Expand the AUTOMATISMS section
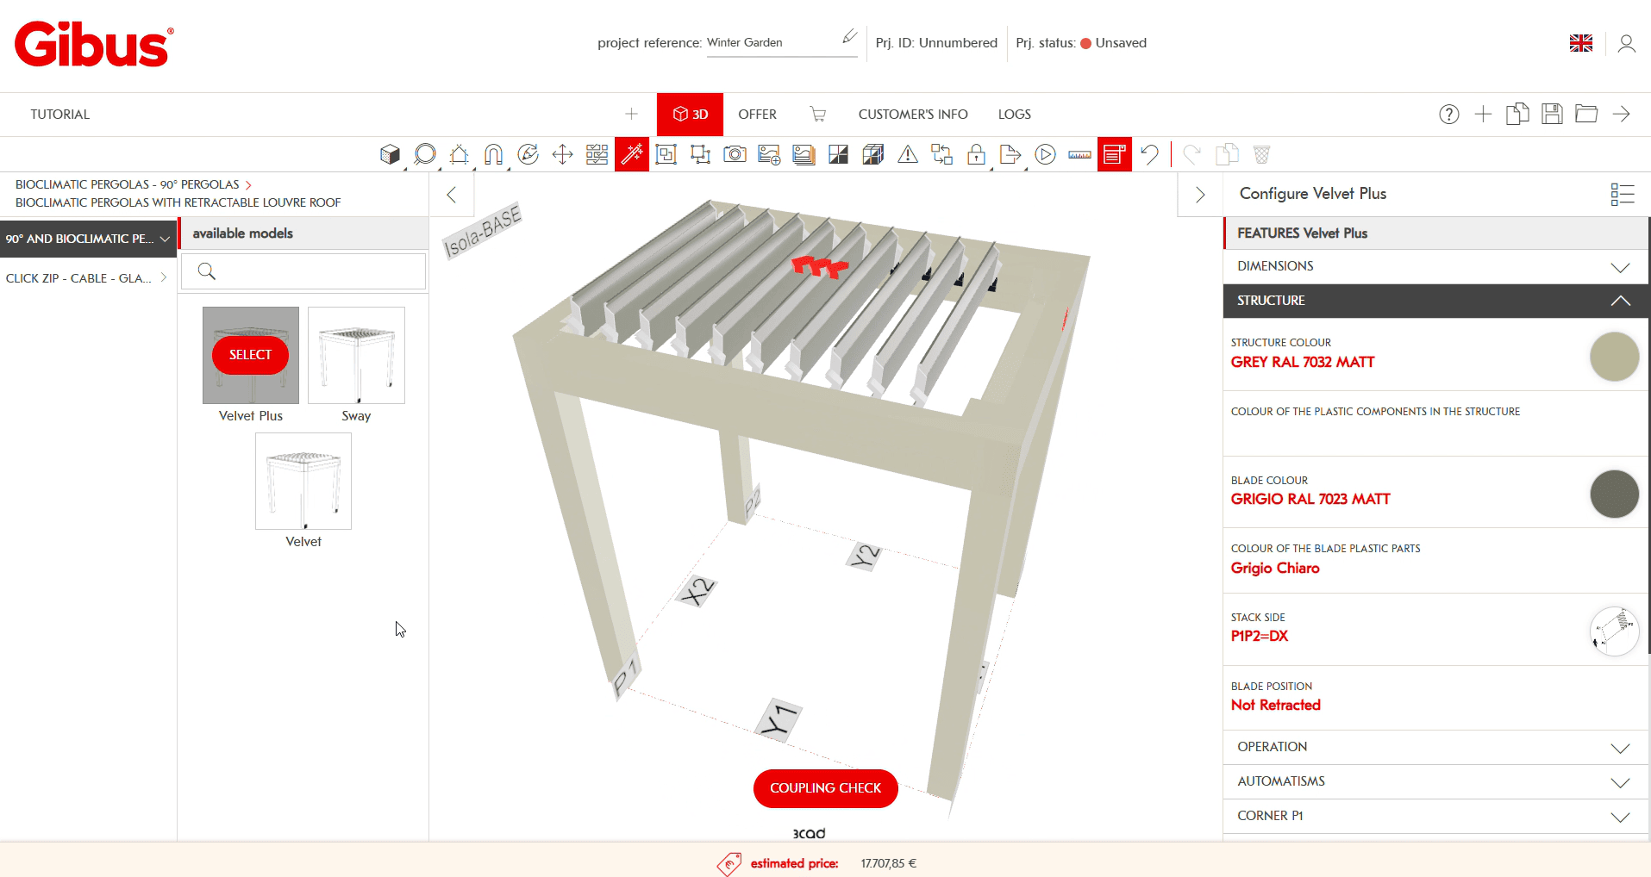1651x877 pixels. 1435,781
